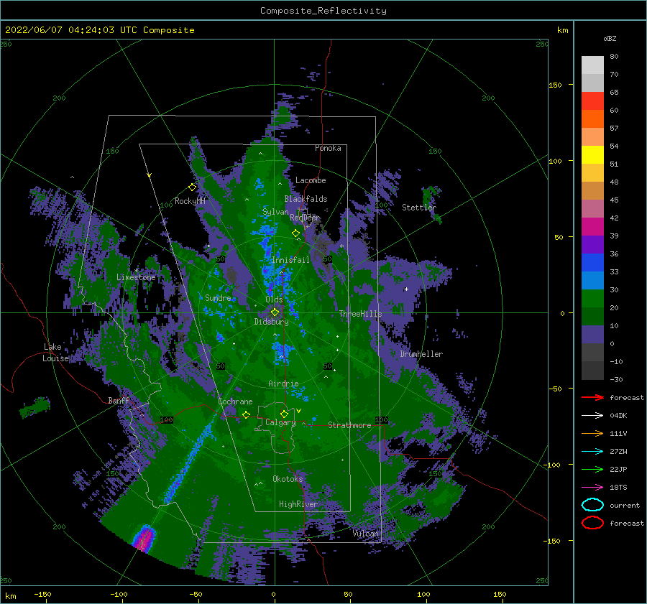Click yellow diamond marker above Didsbury
This screenshot has height=604, width=647.
coord(275,312)
